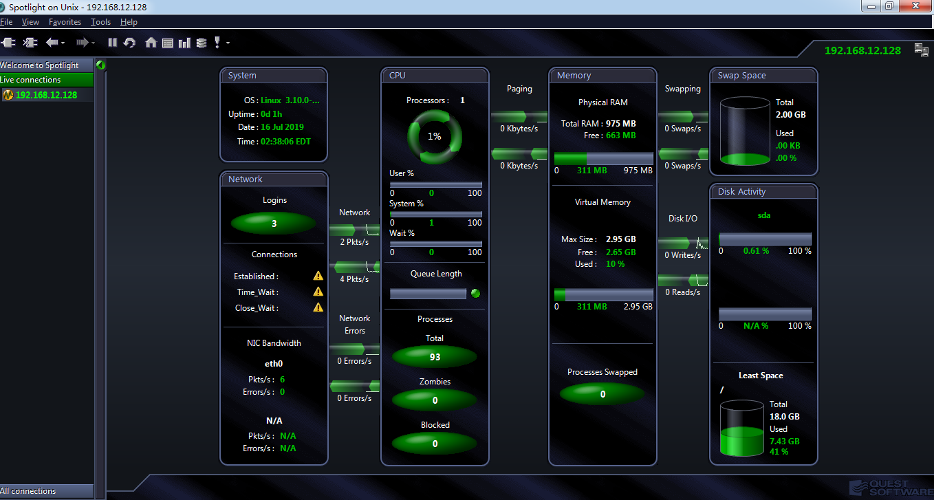Click the Refresh icon in toolbar
The height and width of the screenshot is (500, 934).
129,43
